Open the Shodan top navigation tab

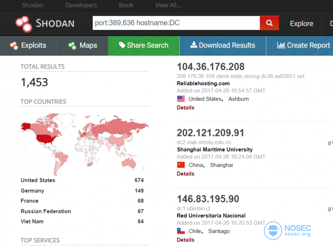point(32,5)
